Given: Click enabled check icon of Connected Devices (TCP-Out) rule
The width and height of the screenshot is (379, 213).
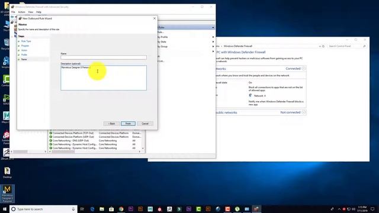Looking at the screenshot, I should (51, 133).
